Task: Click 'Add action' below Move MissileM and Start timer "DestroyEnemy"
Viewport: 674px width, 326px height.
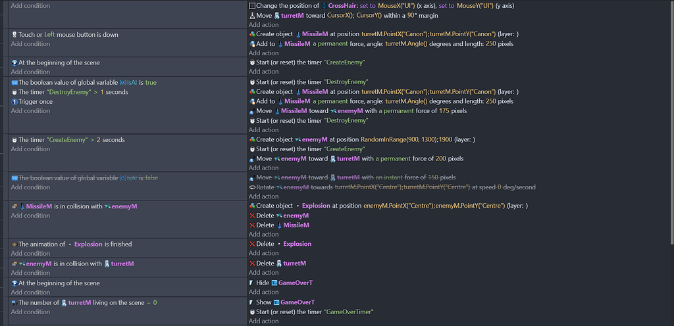Action: coord(263,130)
